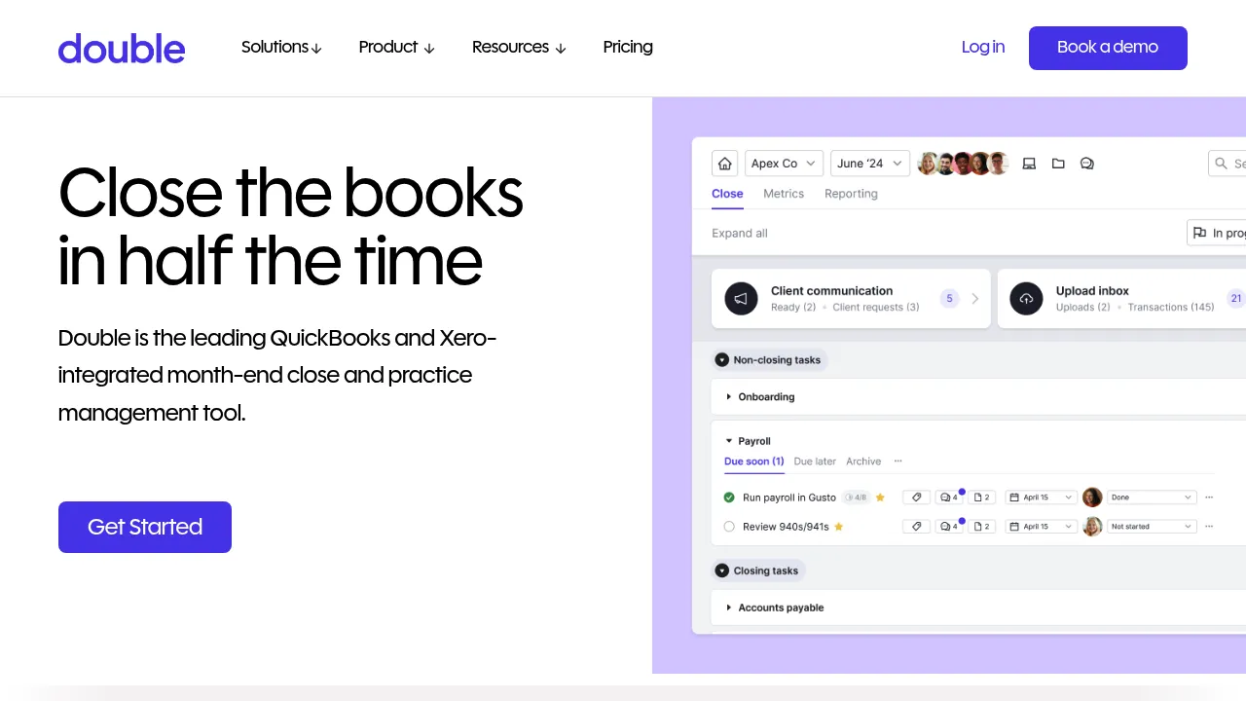Click the star on Review 940s/941s
This screenshot has width=1246, height=701.
tap(838, 527)
